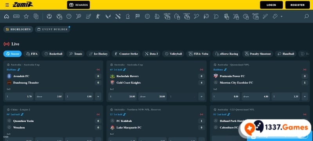313x141 pixels.
Task: Select the Handball live tab
Action: tap(286, 54)
